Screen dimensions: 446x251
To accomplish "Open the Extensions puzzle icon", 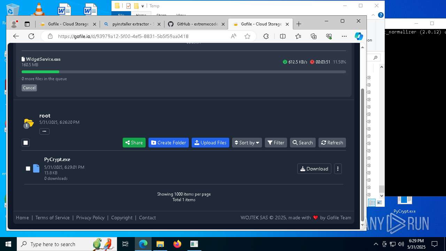I will [x=266, y=36].
